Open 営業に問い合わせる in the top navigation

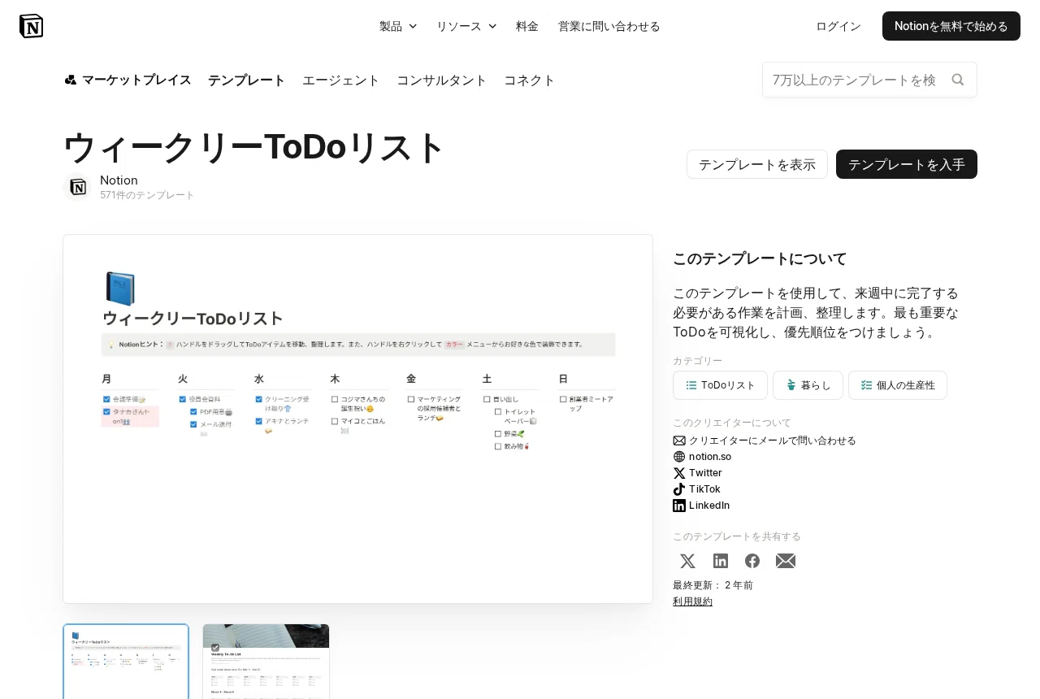pyautogui.click(x=609, y=26)
